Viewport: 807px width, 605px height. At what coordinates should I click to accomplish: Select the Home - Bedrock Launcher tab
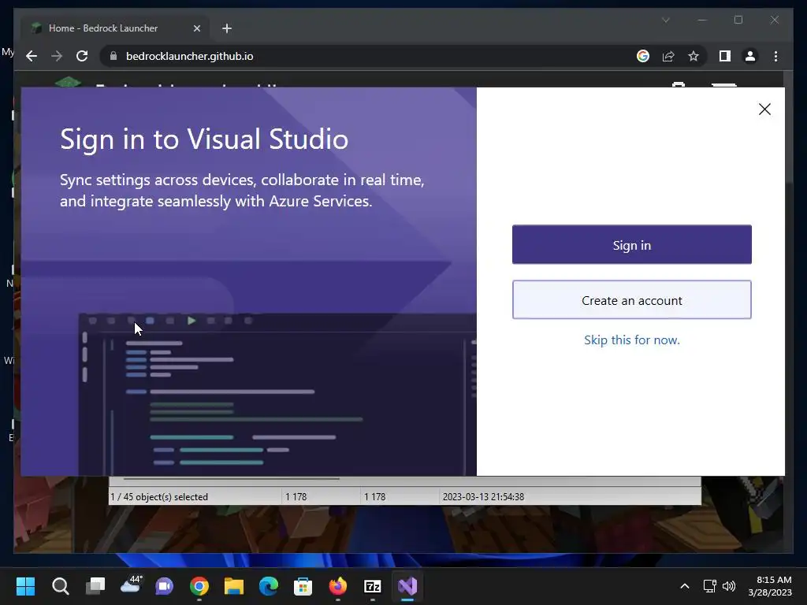pyautogui.click(x=114, y=28)
